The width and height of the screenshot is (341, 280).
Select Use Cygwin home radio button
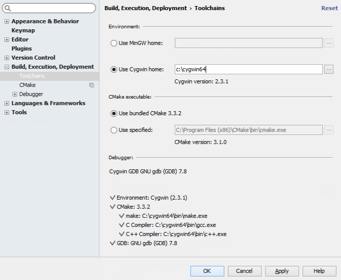tap(113, 70)
